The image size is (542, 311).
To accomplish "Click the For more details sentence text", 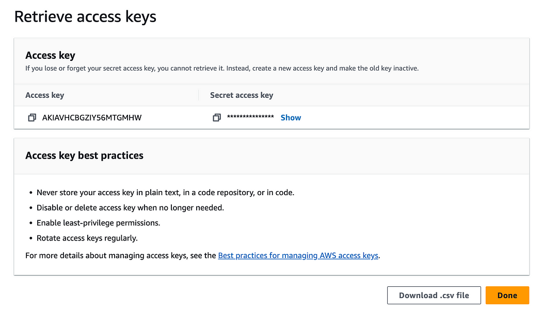I will tap(121, 255).
